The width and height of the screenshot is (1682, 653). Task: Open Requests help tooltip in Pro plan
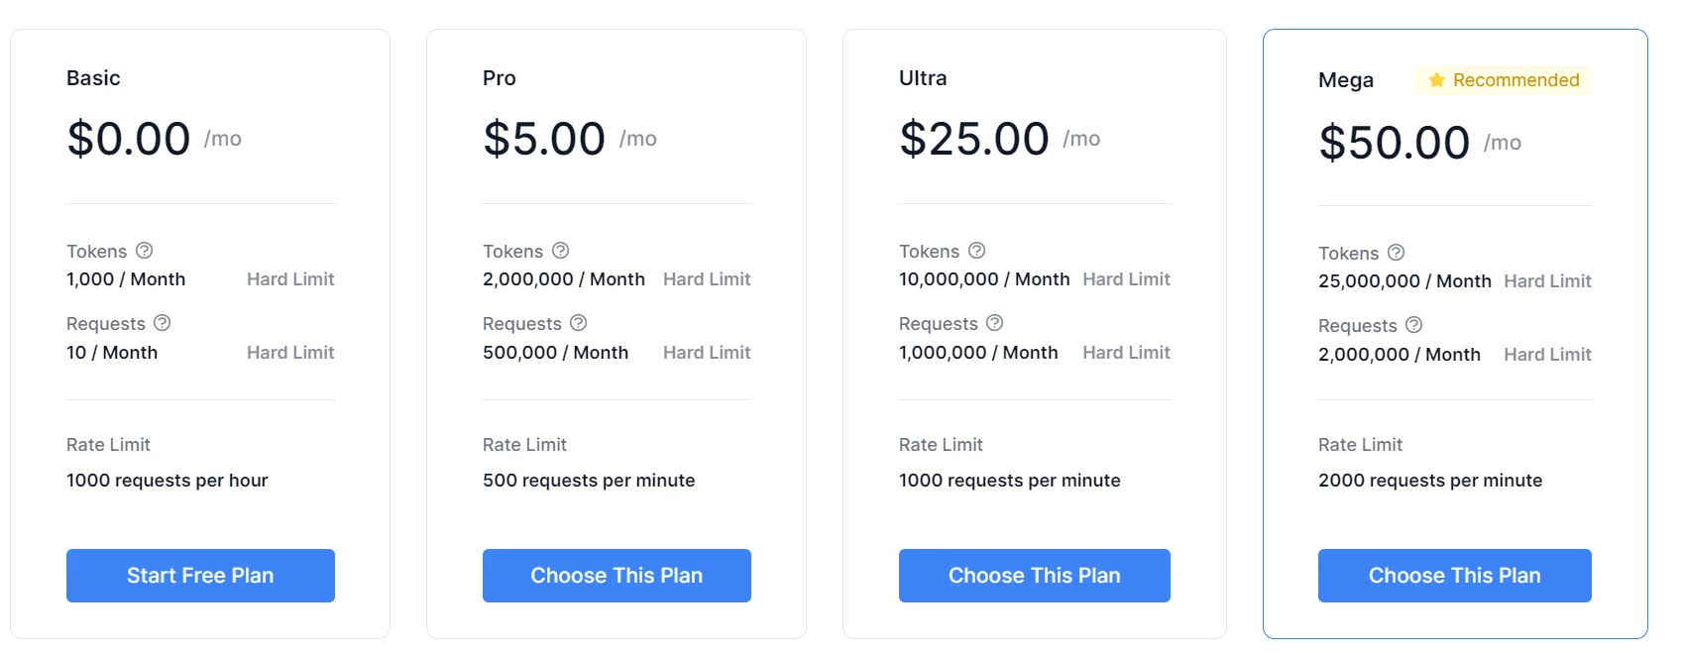tap(579, 323)
